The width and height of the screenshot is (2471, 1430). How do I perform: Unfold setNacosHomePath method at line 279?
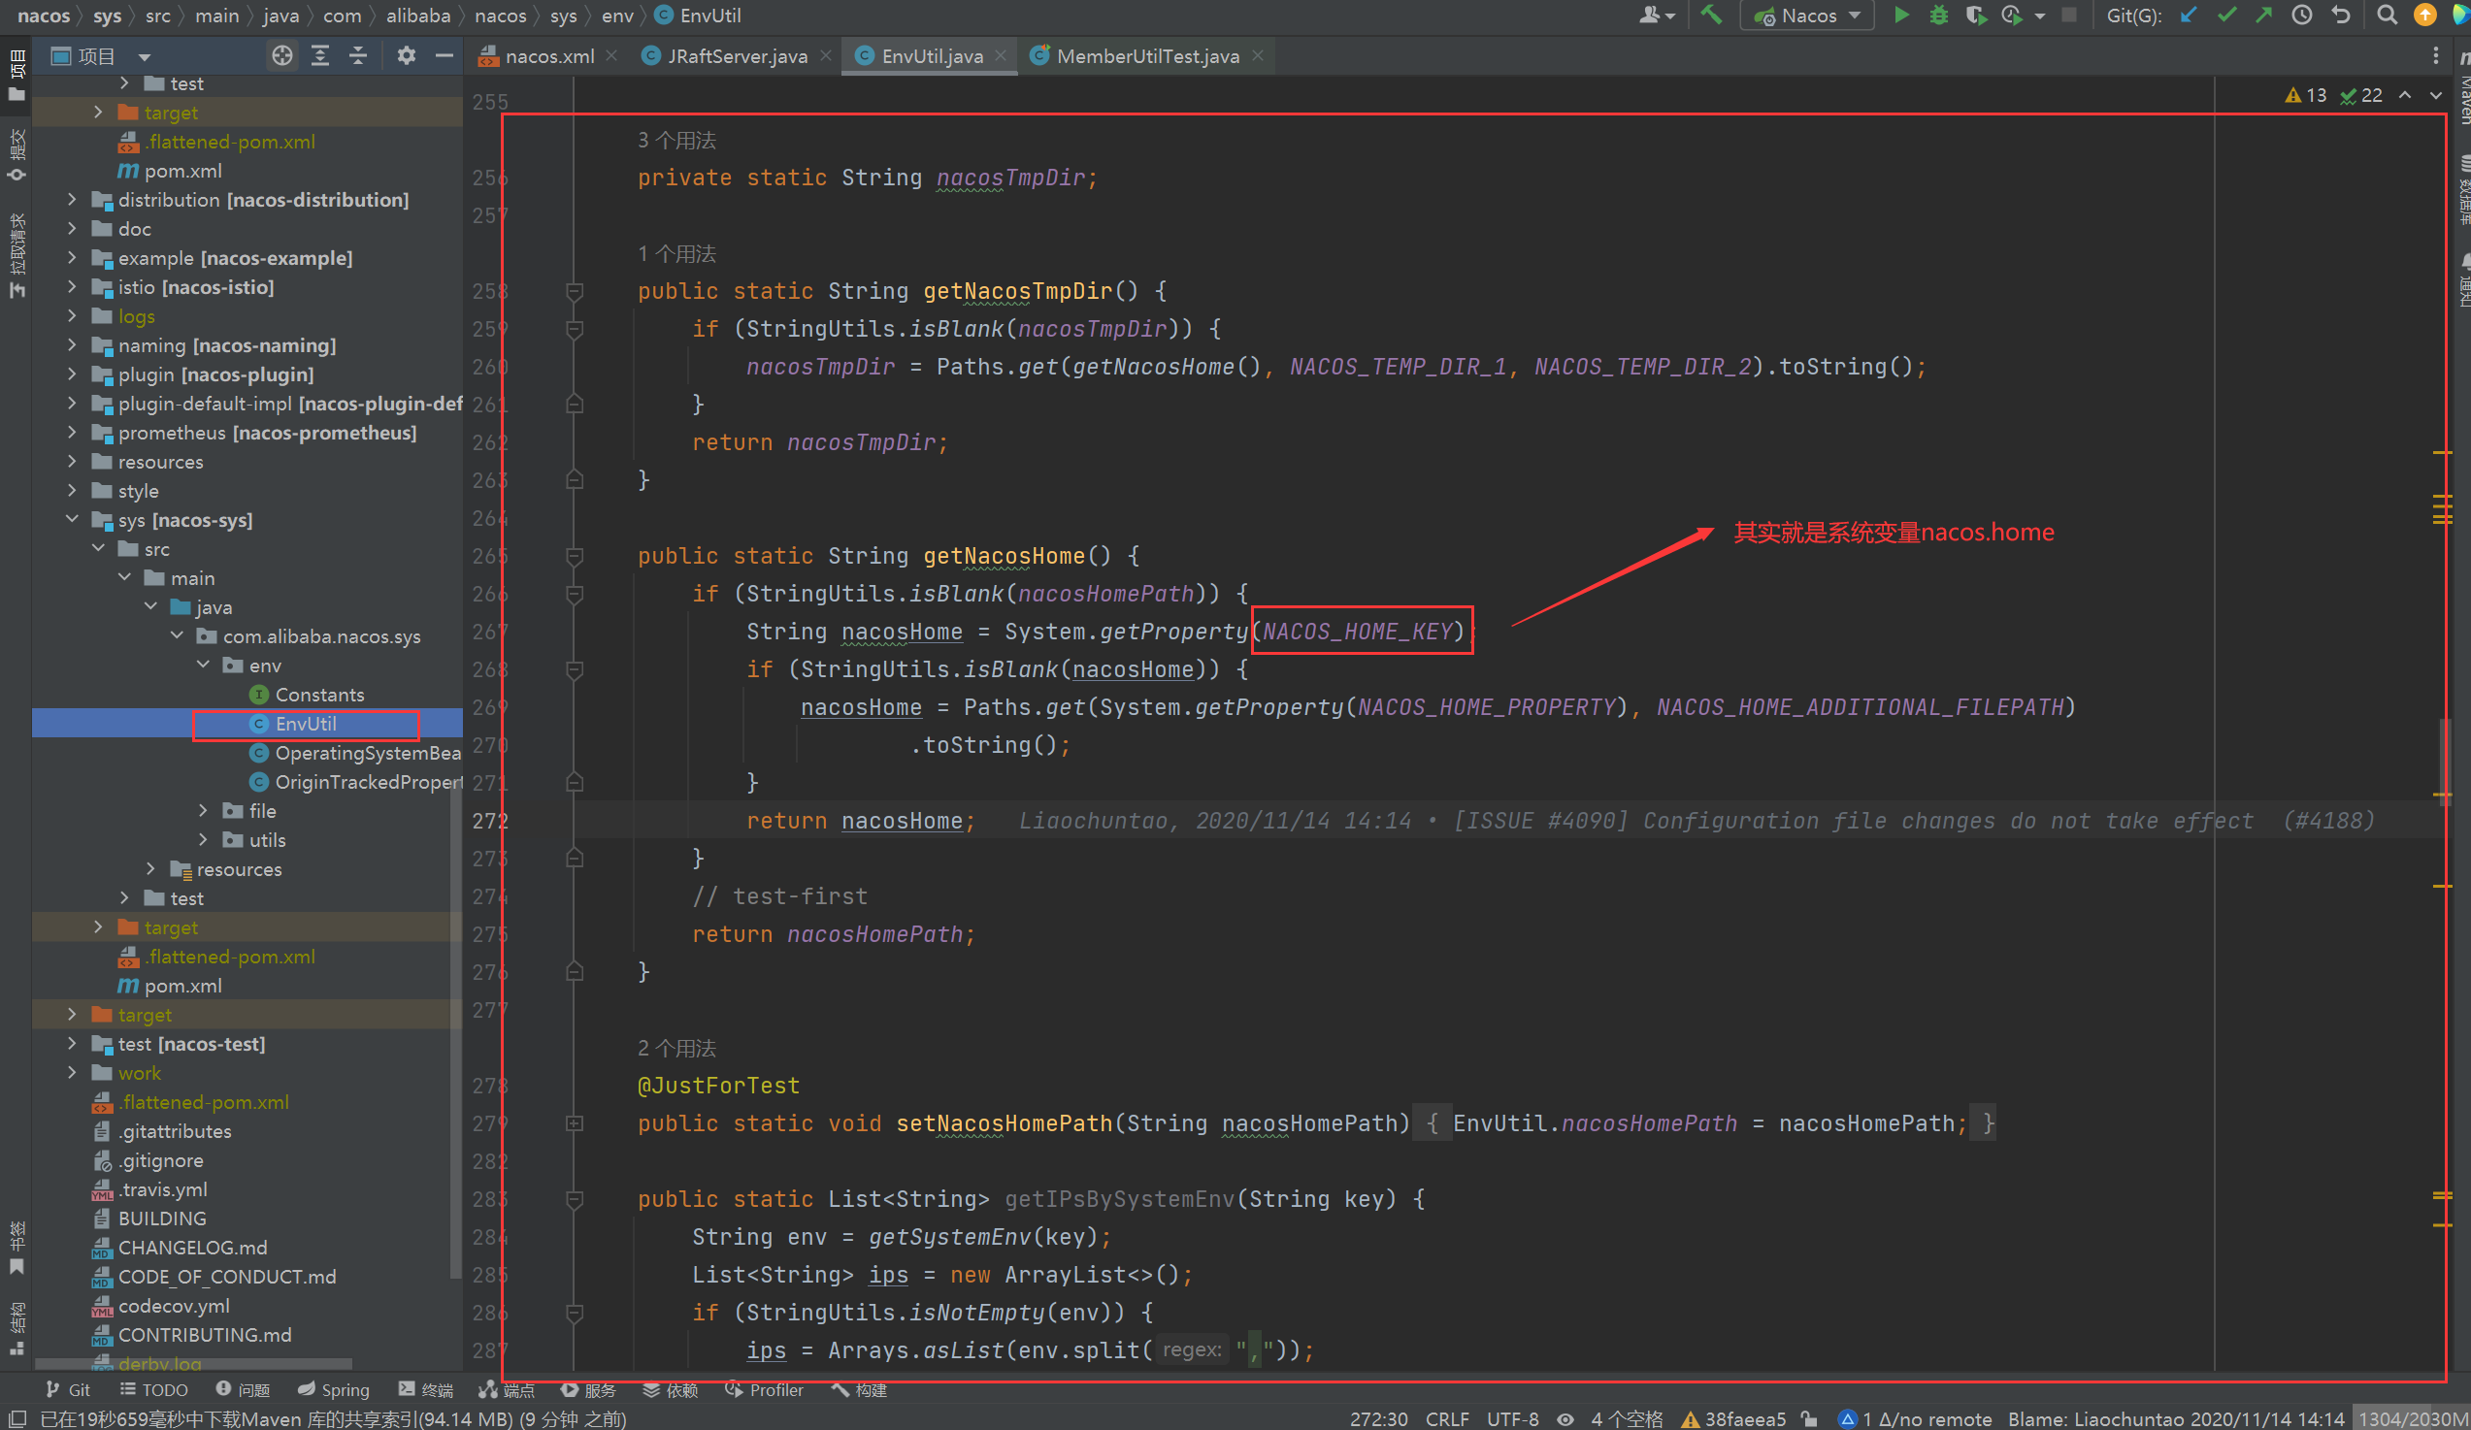click(575, 1123)
